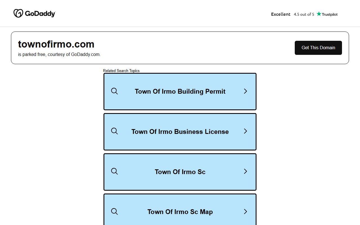Click the townofirmo.com domain heading
Screen dimensions: 360x225
pos(56,44)
